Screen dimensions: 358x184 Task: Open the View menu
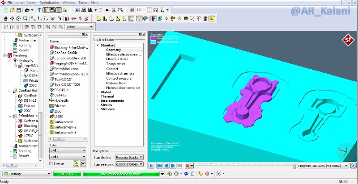(20, 3)
